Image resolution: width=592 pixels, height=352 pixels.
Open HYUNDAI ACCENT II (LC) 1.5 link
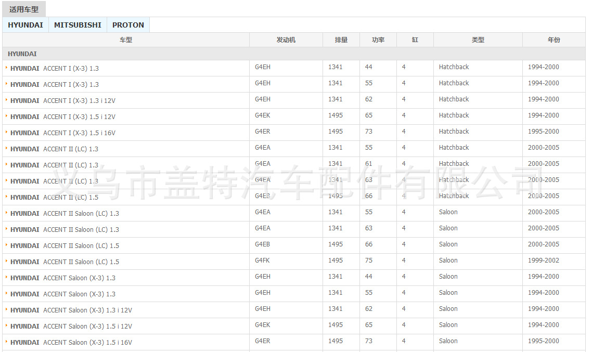click(x=54, y=198)
